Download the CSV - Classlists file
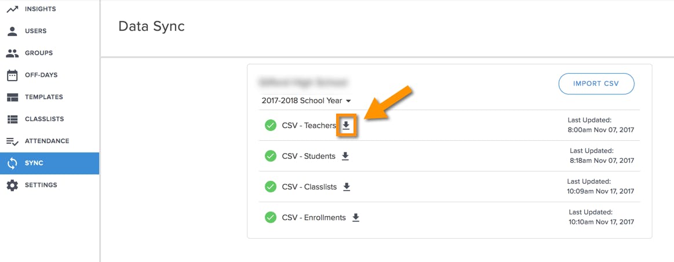The width and height of the screenshot is (674, 262). coord(347,187)
